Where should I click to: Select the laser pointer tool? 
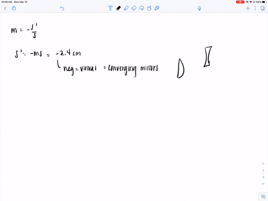[x=157, y=8]
